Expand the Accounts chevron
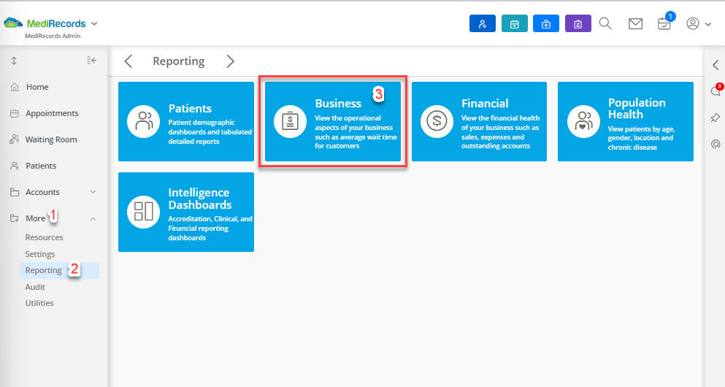Screen dimensions: 725x387 [x=93, y=192]
